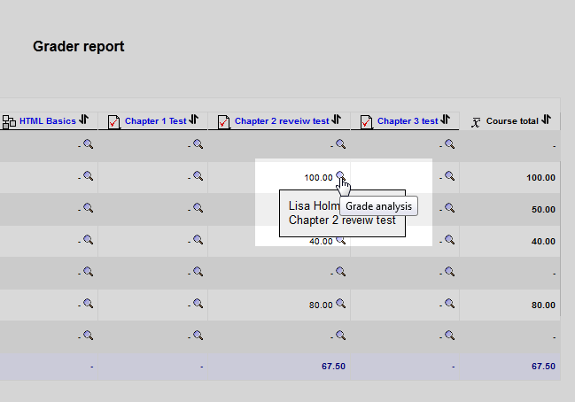Image resolution: width=575 pixels, height=402 pixels.
Task: Open Chapter 3 test grade analysis in the 80.00 total row
Action: [x=450, y=304]
